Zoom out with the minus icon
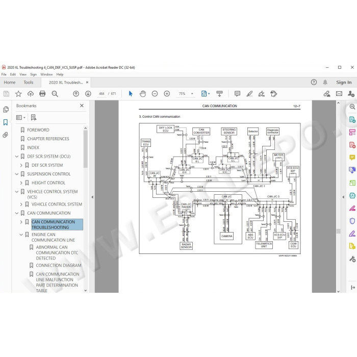Screen dimensions: 357x357 [x=155, y=93]
